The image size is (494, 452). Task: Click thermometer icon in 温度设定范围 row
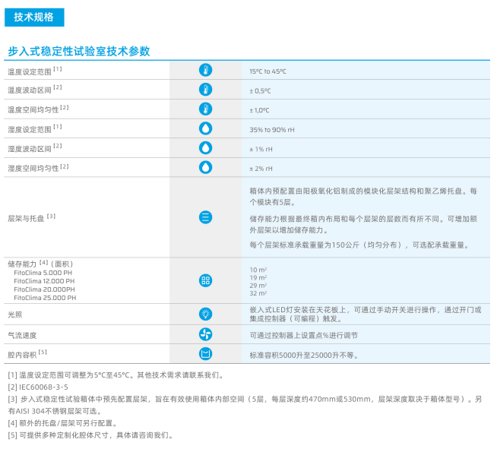coord(205,70)
